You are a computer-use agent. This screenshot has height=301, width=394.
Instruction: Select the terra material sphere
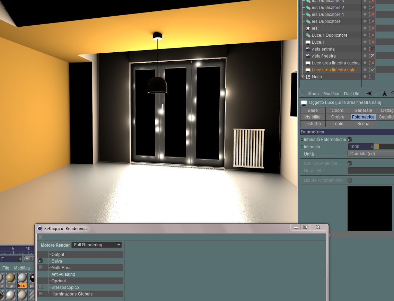[22, 278]
